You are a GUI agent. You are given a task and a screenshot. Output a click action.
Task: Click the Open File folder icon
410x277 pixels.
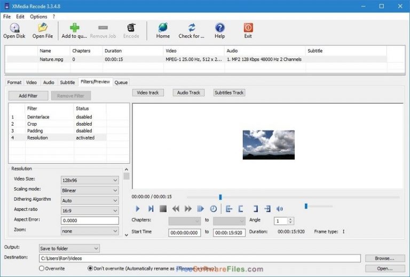pyautogui.click(x=43, y=28)
